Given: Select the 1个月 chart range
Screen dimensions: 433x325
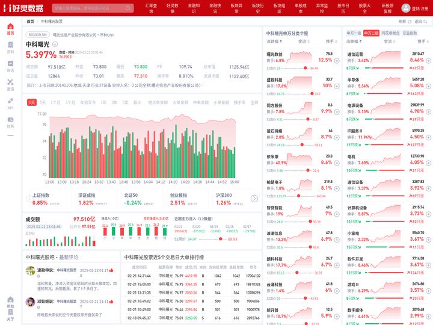Looking at the screenshot, I should pyautogui.click(x=55, y=102).
